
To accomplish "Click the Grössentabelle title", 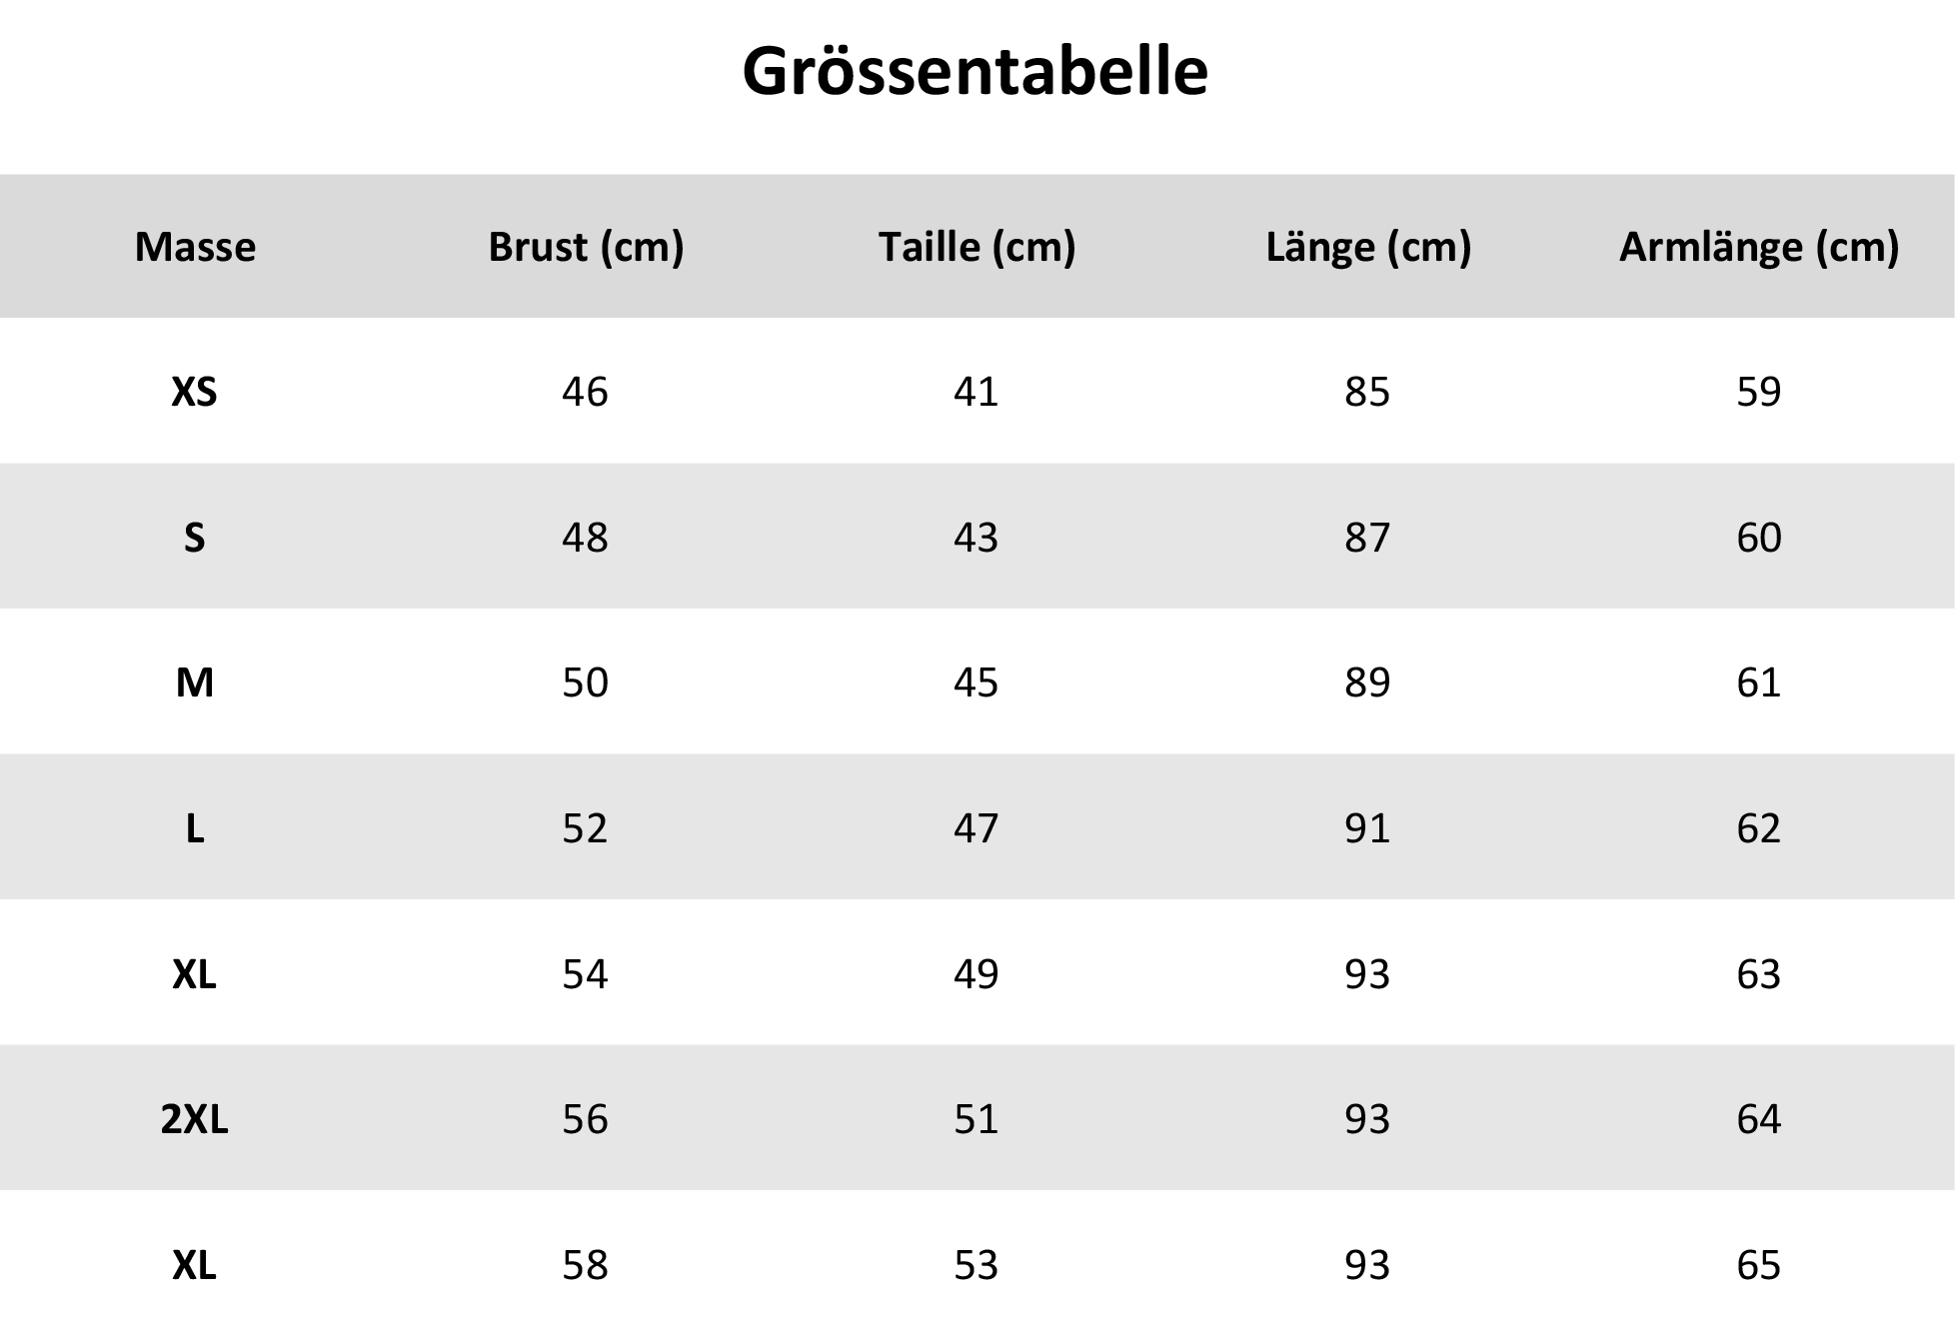I will pos(975,72).
